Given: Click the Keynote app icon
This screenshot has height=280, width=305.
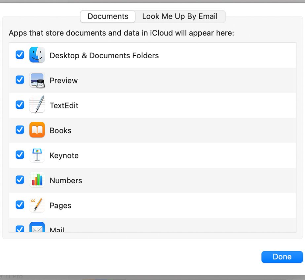Looking at the screenshot, I should pyautogui.click(x=37, y=155).
